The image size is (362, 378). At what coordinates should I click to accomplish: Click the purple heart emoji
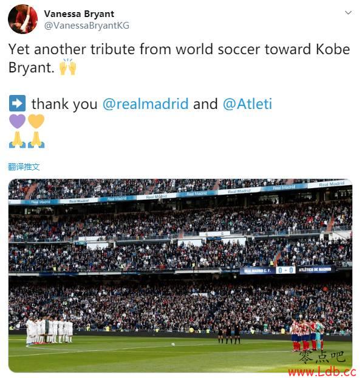(18, 121)
